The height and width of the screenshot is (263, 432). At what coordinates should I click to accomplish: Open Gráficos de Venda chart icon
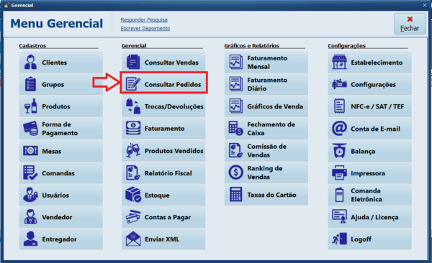coord(236,106)
